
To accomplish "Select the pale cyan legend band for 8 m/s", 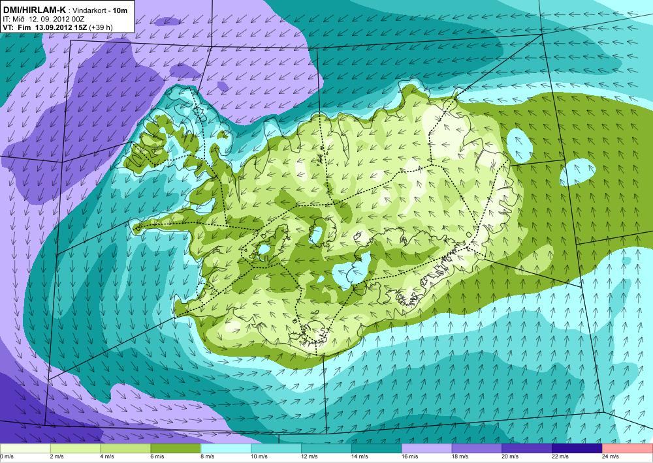I will 226,449.
